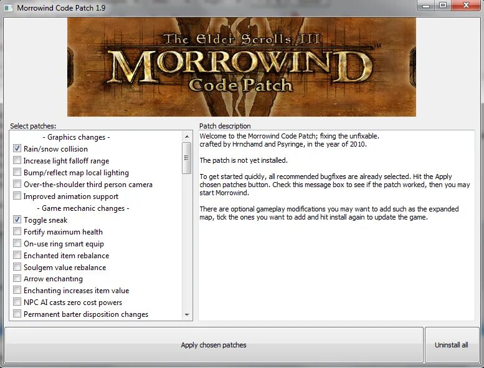The height and width of the screenshot is (368, 484).
Task: Check On-use ring smart equip
Action: pos(17,243)
